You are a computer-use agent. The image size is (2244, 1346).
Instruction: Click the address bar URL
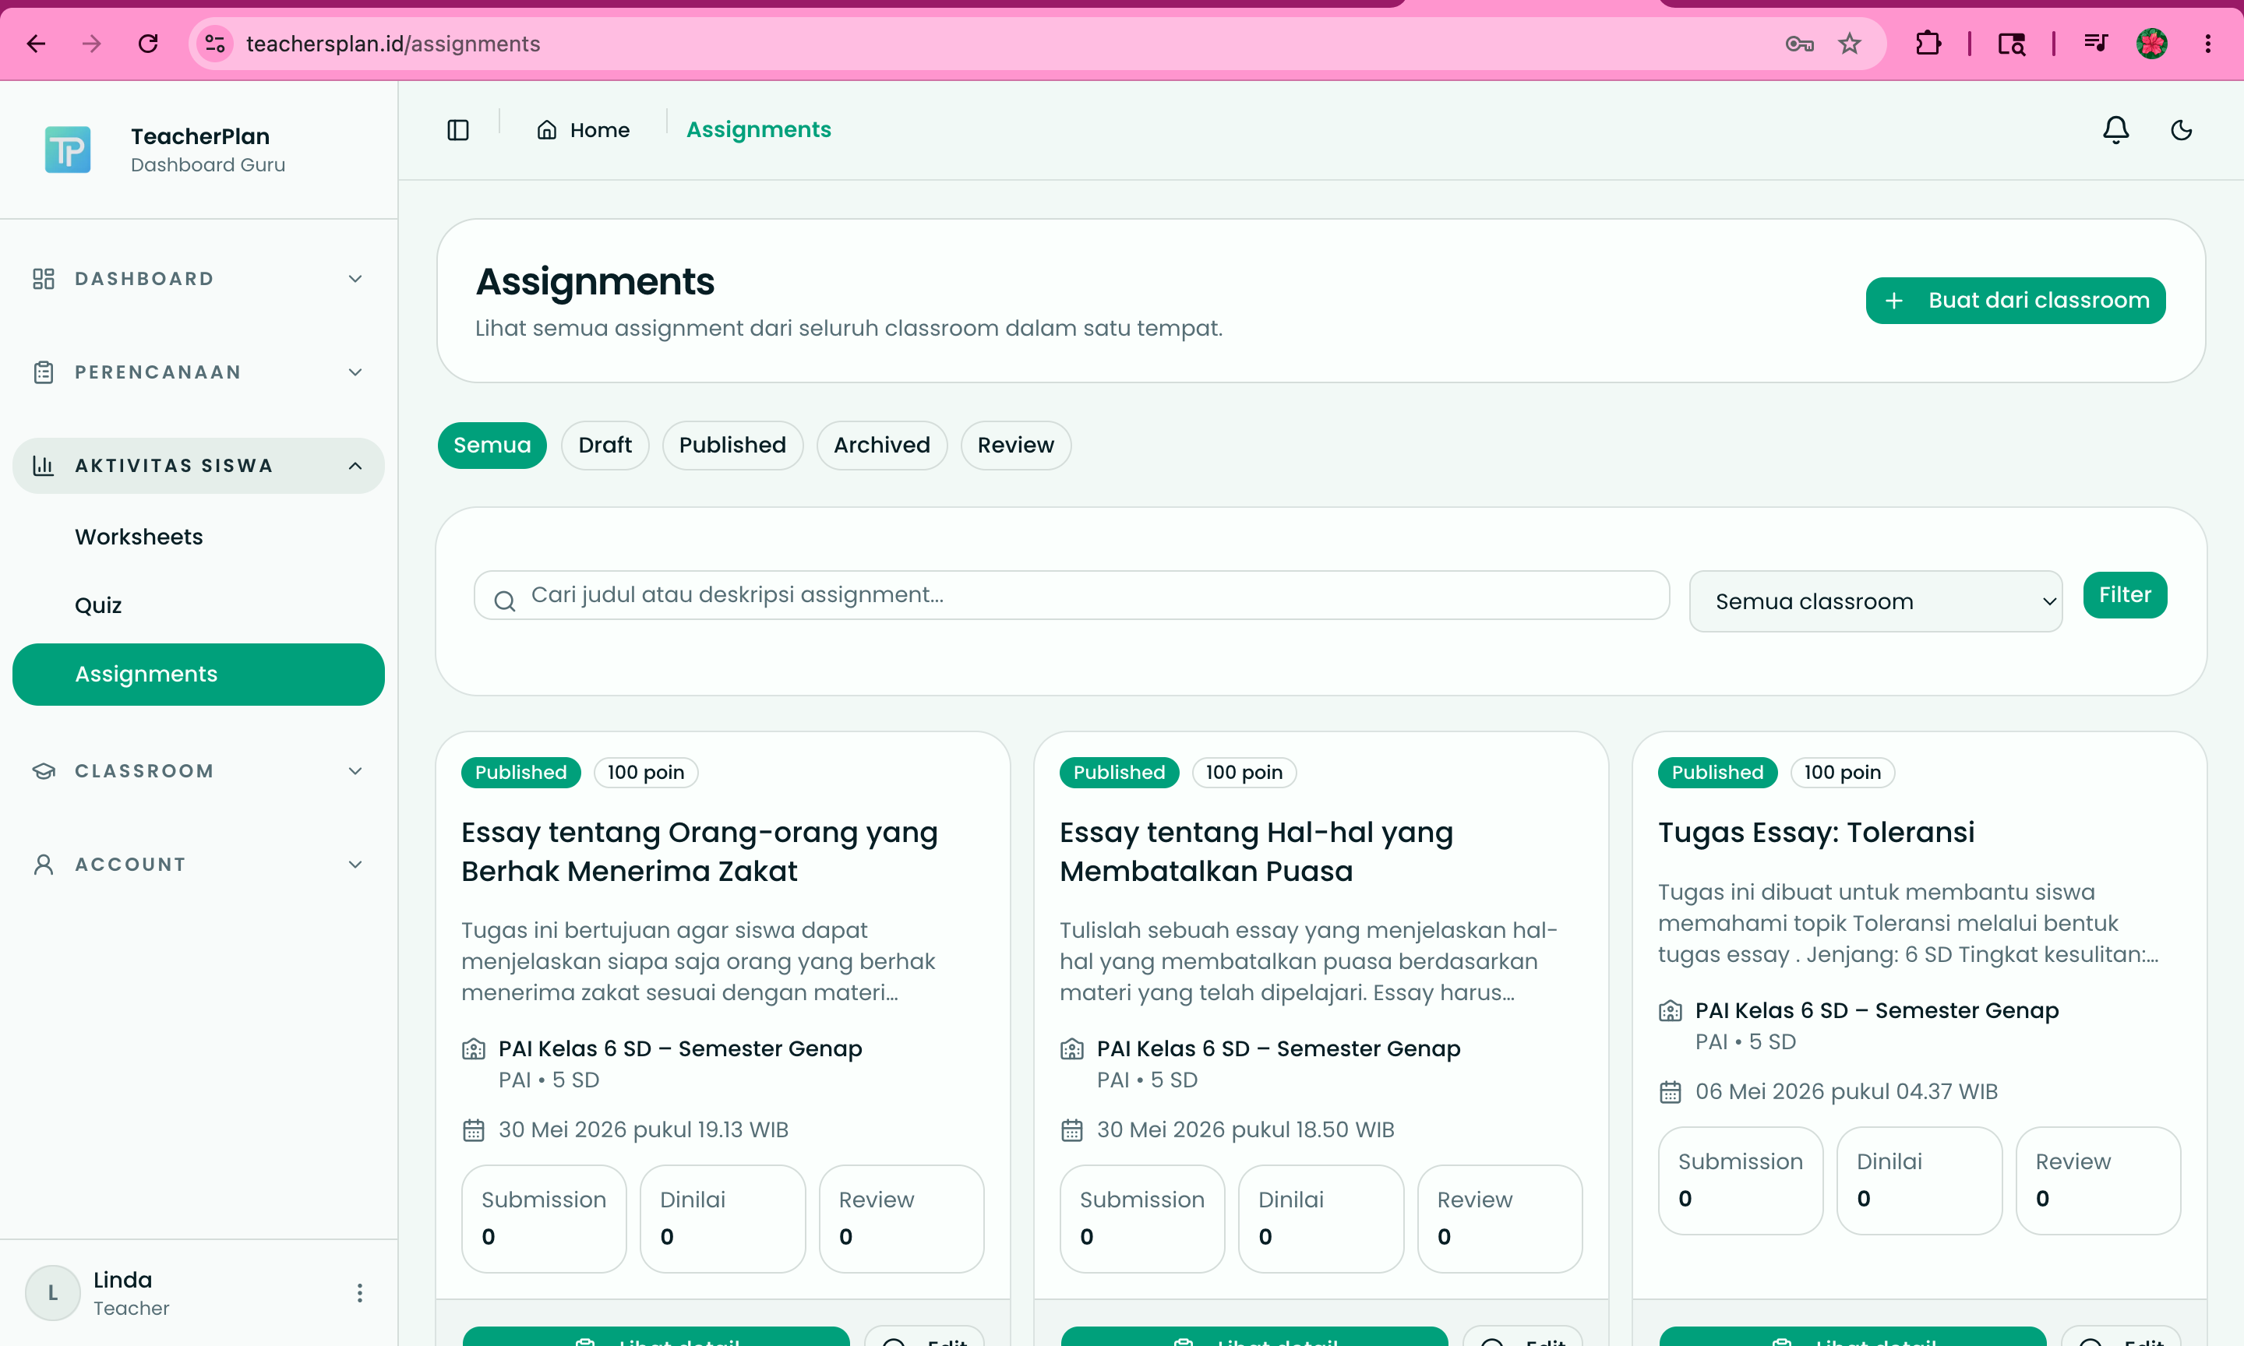click(x=393, y=44)
